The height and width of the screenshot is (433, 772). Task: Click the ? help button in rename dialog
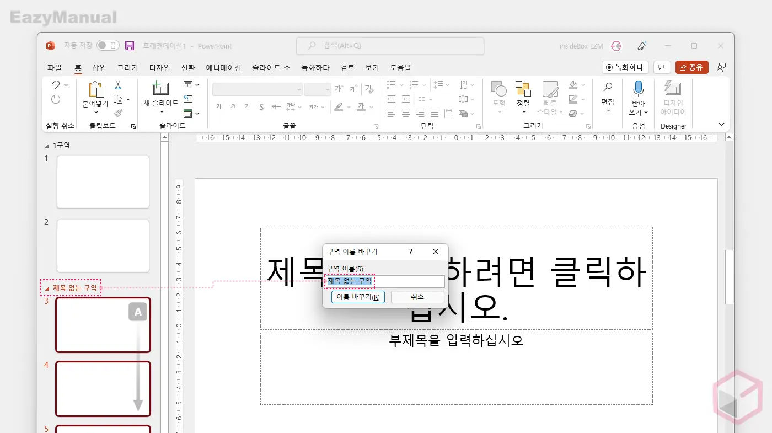(410, 252)
